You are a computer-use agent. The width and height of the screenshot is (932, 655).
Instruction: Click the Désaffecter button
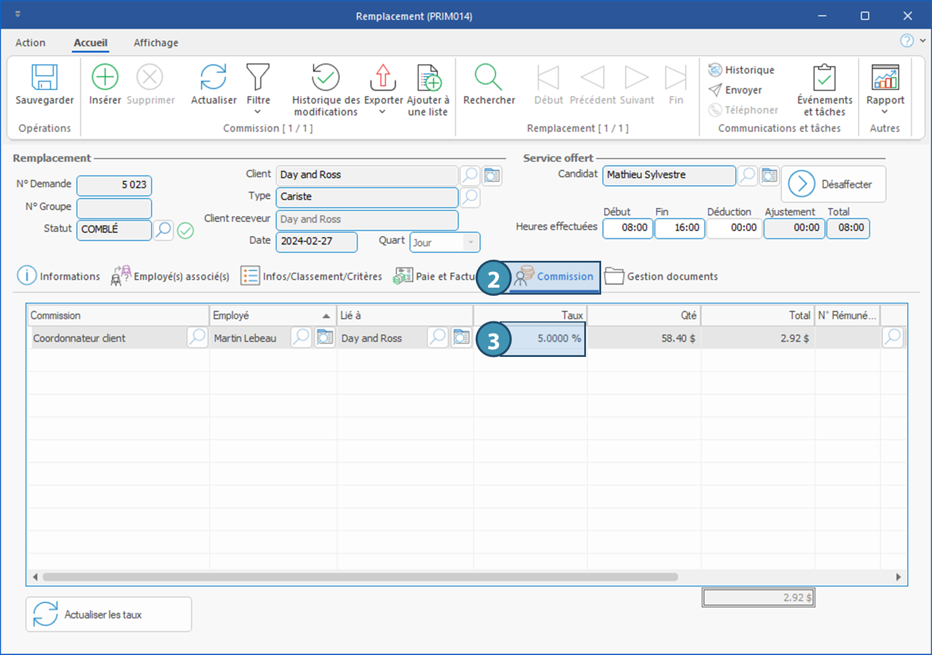(833, 184)
